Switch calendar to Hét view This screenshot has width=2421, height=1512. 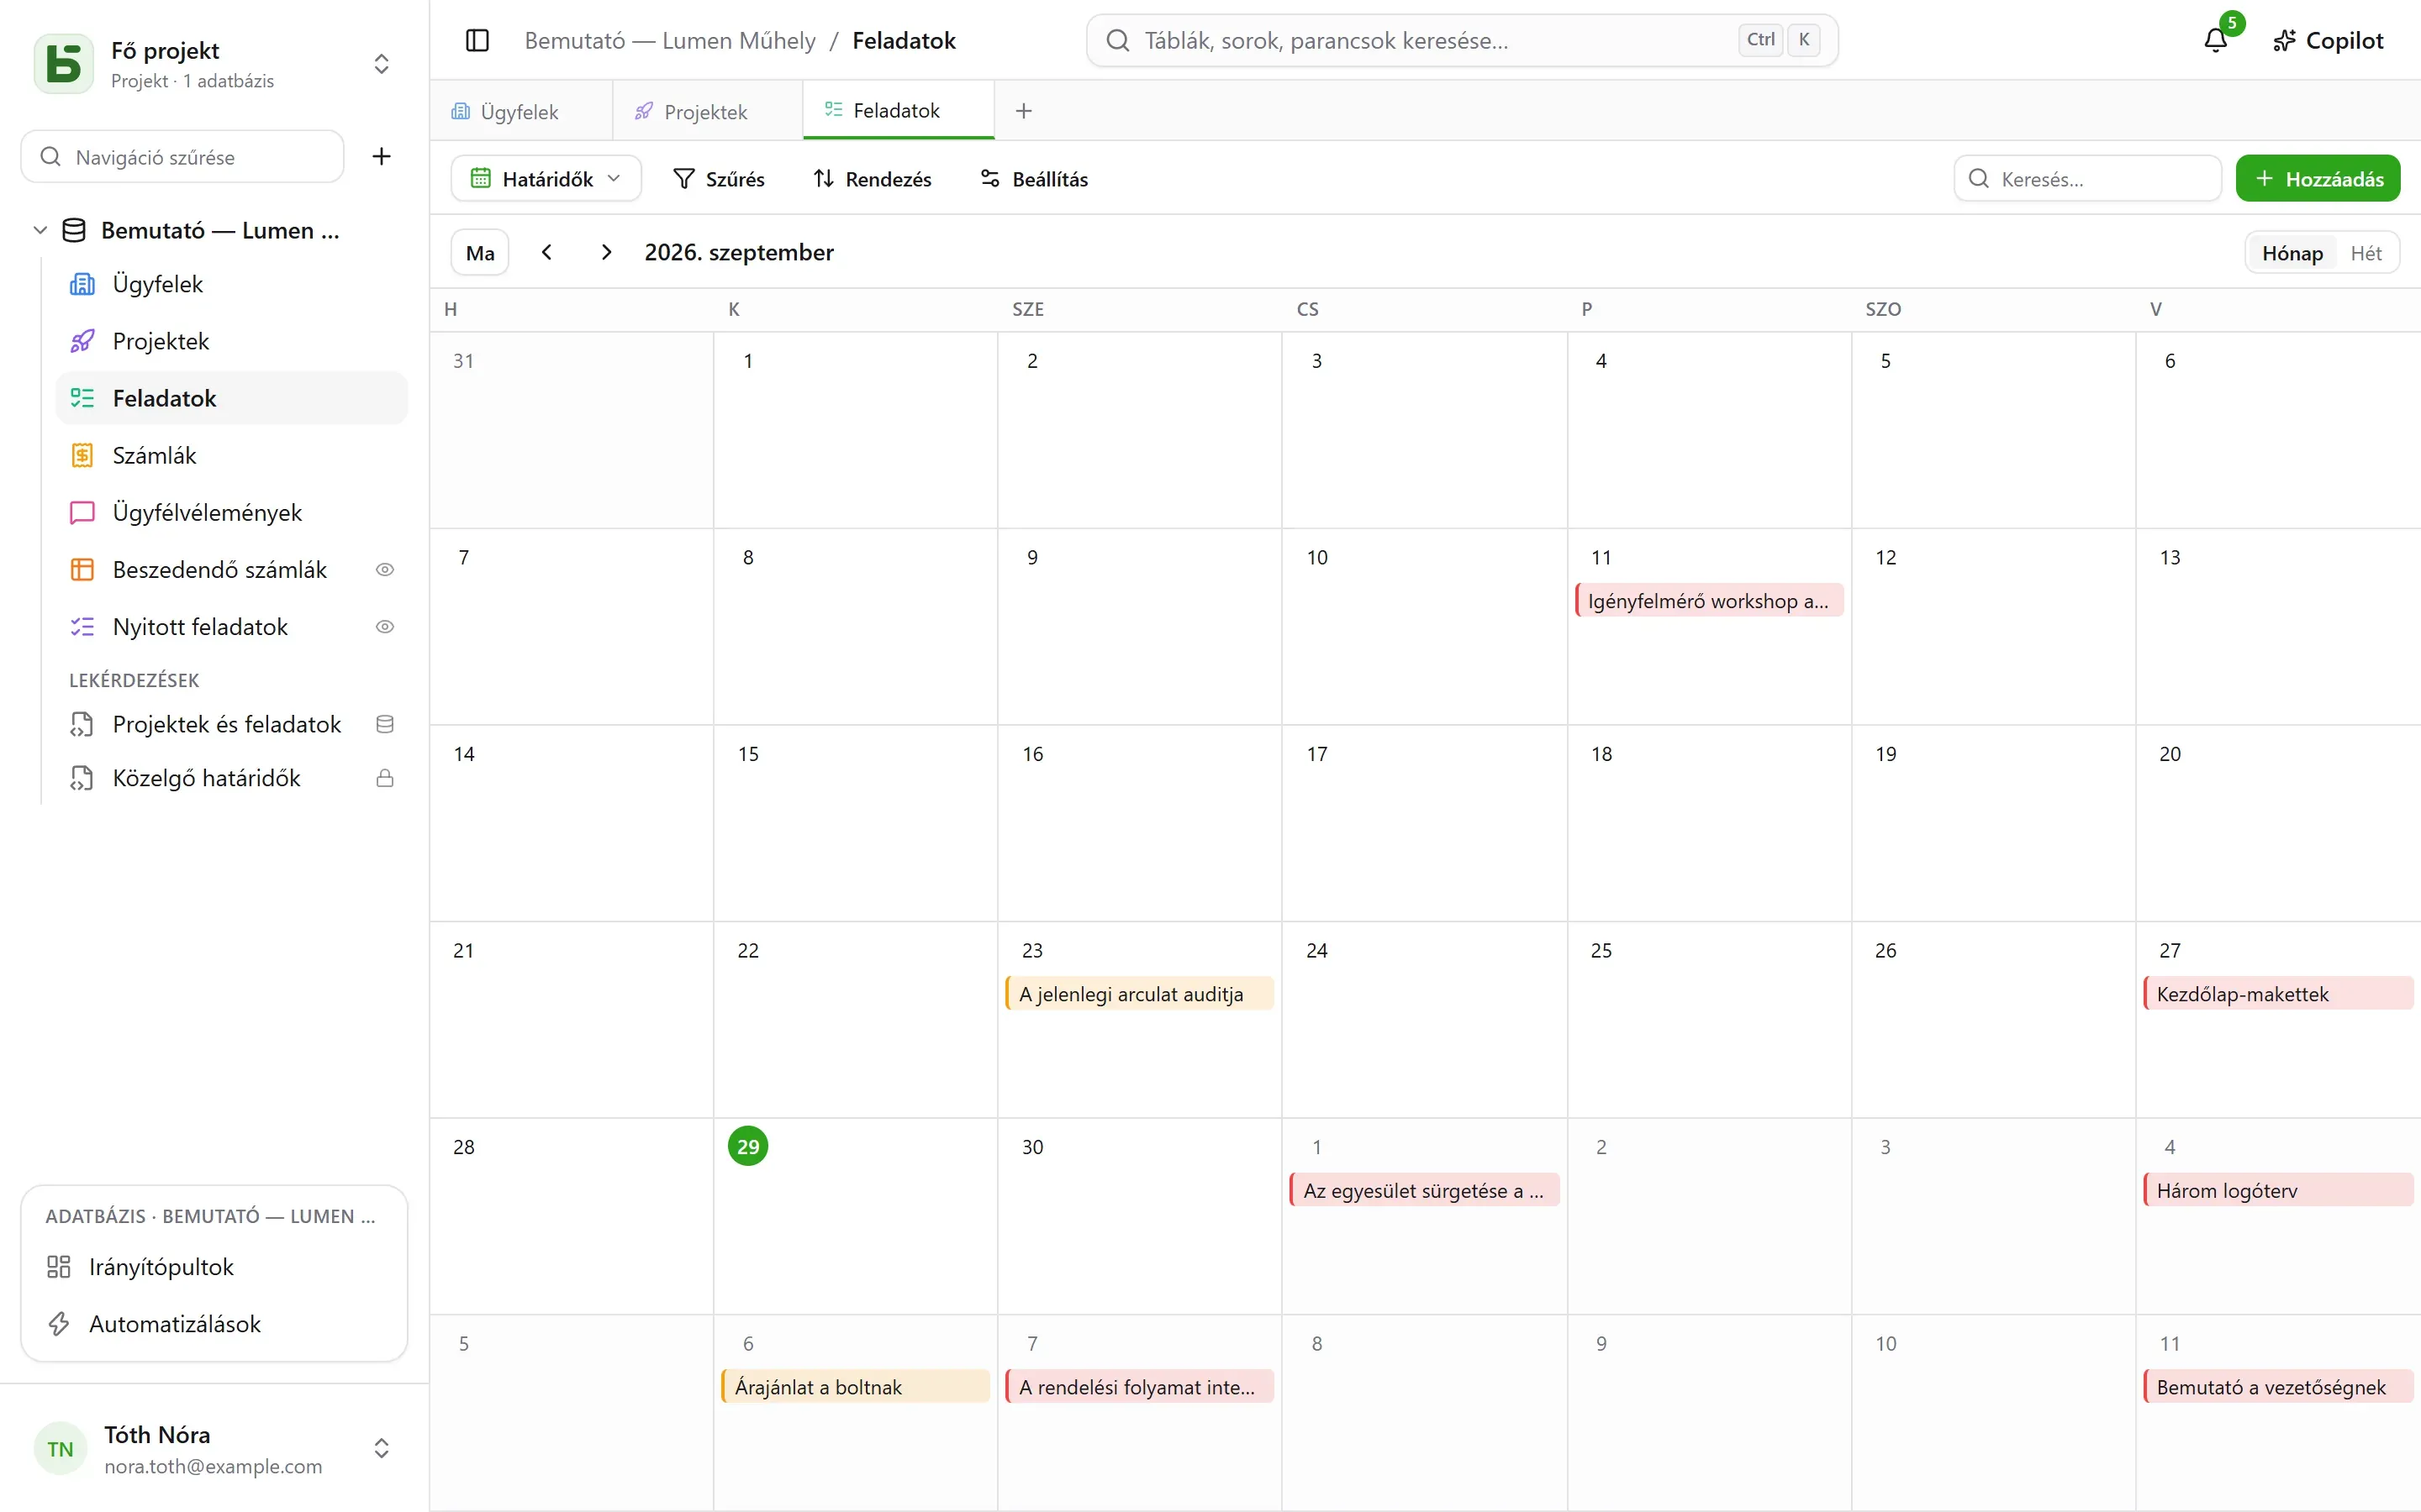[2366, 253]
